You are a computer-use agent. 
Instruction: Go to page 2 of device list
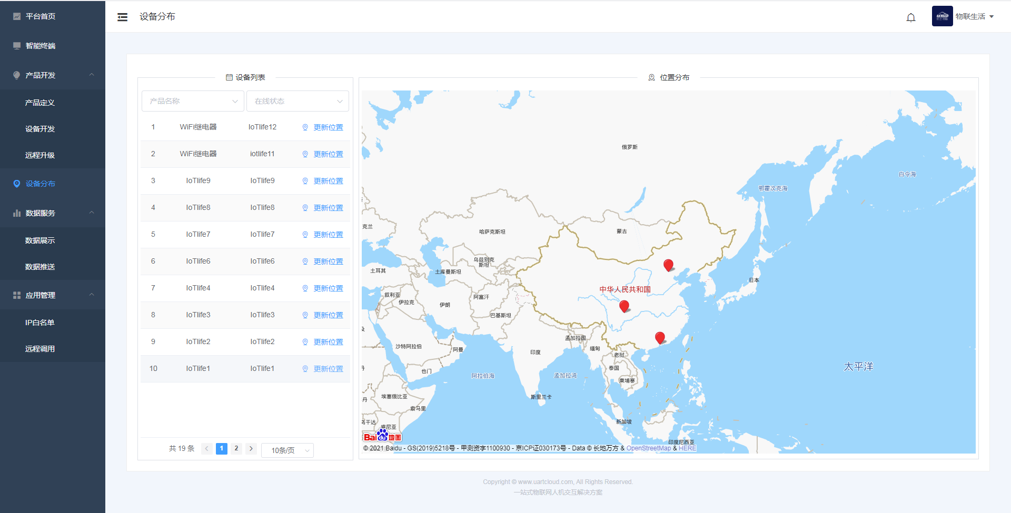(236, 449)
